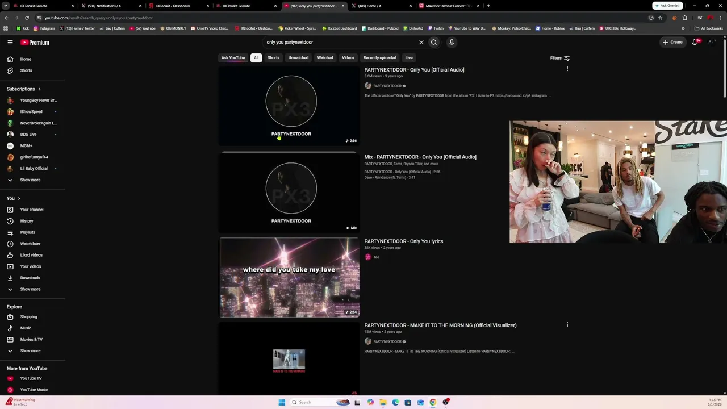Click the YouTube Premium logo
This screenshot has height=409, width=727.
click(35, 43)
